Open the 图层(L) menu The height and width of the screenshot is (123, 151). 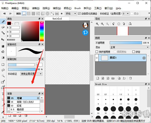click(25, 8)
